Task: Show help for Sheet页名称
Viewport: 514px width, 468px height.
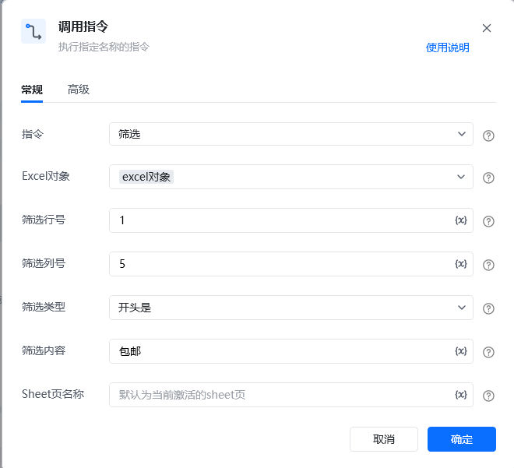Action: 488,396
